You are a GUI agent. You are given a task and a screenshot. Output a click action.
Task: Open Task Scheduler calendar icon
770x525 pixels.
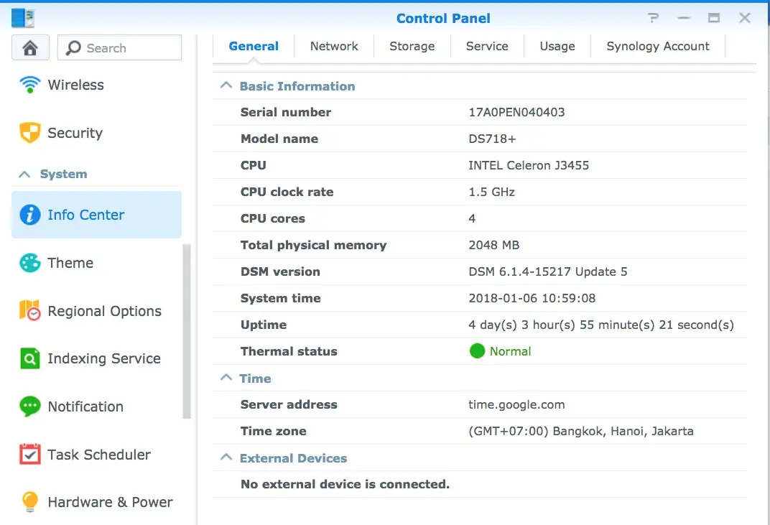tap(29, 455)
